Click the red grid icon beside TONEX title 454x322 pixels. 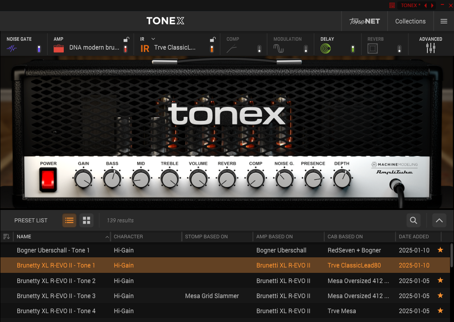click(x=392, y=5)
